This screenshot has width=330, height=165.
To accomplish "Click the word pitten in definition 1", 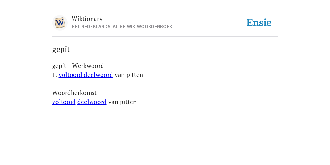I will click(135, 75).
